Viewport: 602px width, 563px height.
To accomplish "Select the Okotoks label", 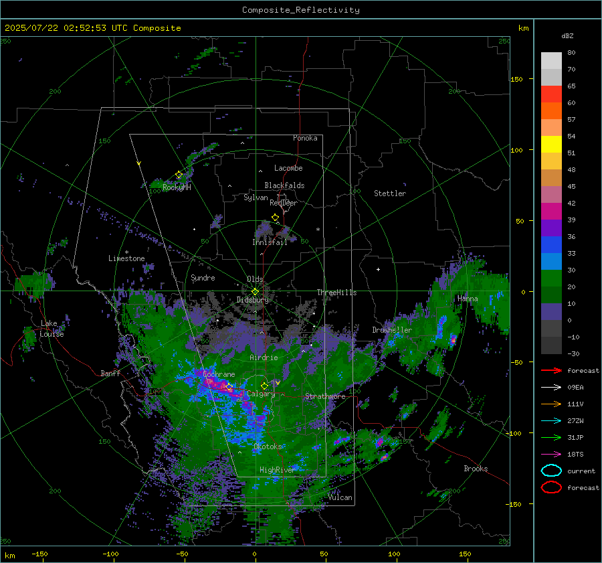I will [x=268, y=447].
